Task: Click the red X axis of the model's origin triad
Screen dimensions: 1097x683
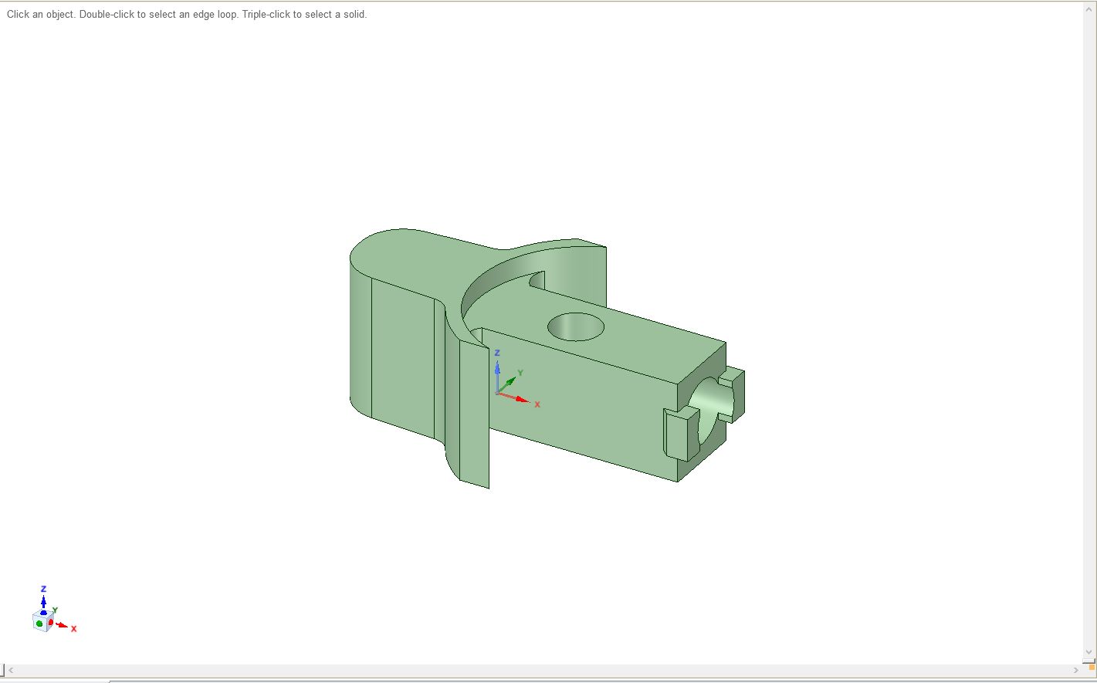Action: [514, 397]
